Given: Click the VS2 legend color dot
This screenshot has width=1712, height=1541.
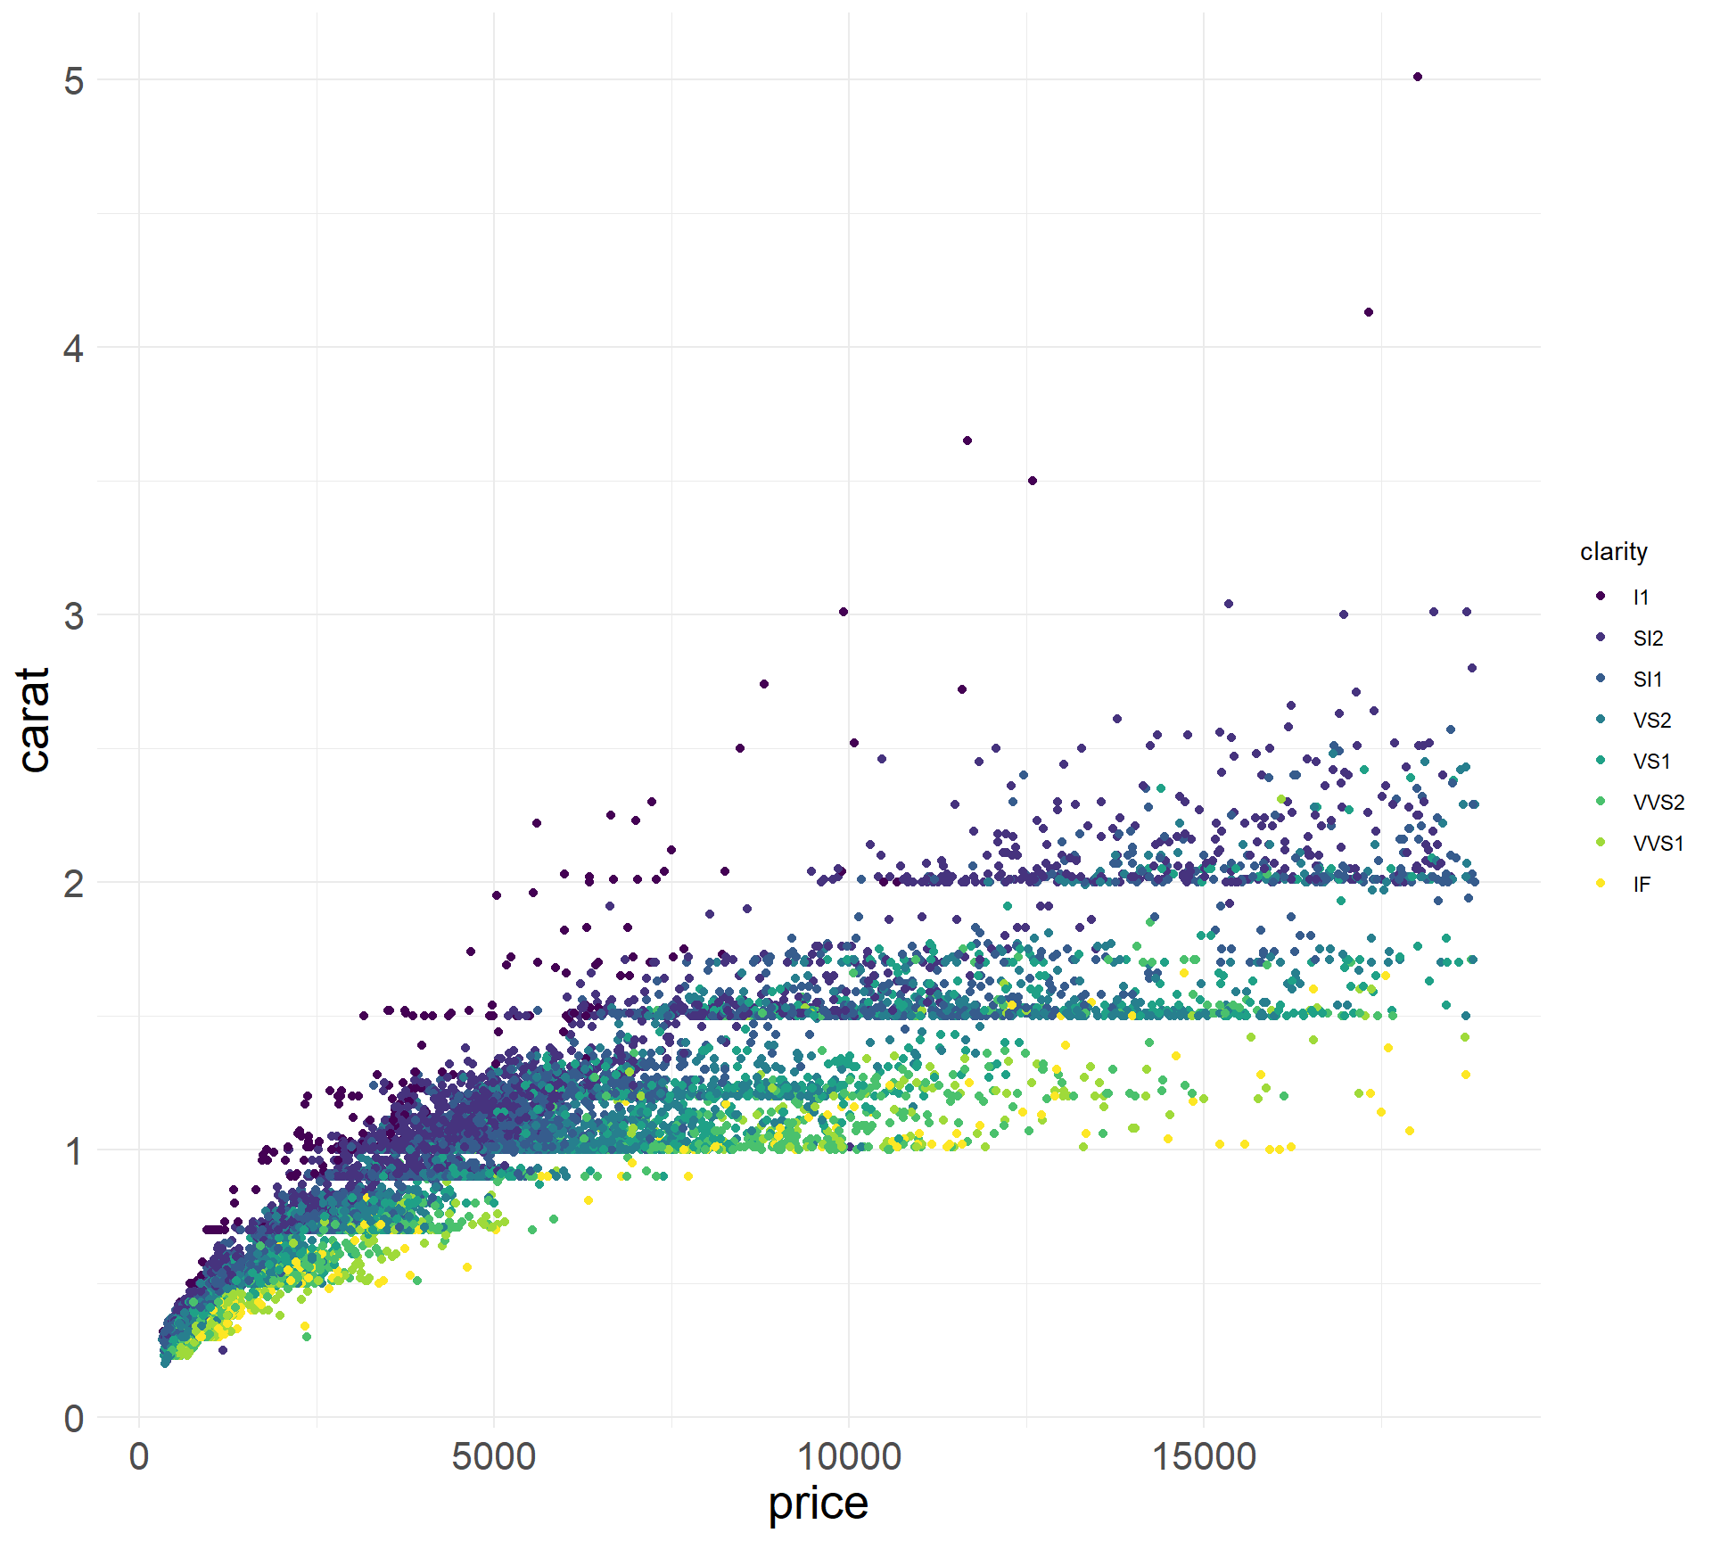Looking at the screenshot, I should tap(1601, 719).
